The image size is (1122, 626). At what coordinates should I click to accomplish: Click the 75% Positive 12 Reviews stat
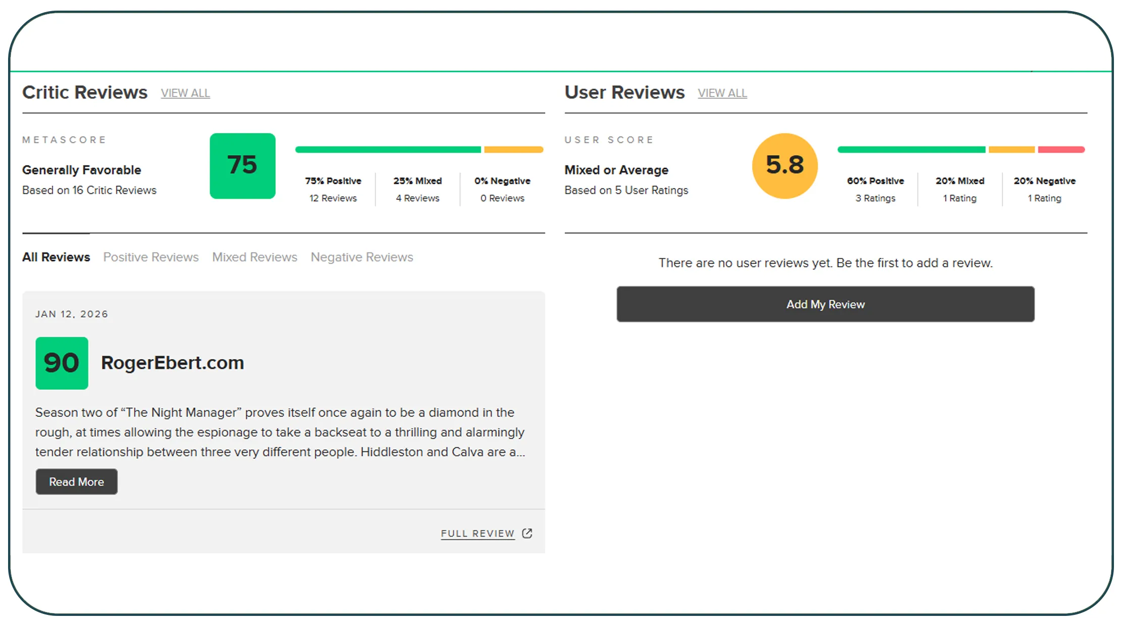(x=333, y=189)
